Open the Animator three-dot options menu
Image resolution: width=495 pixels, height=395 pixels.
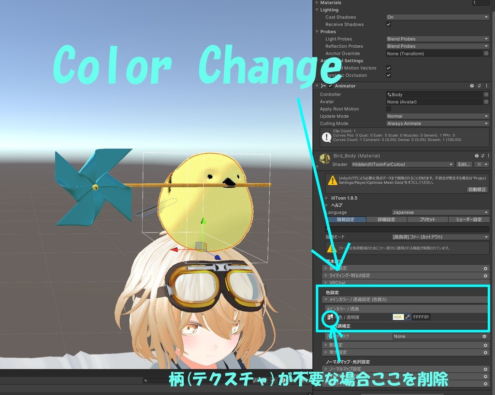pos(487,86)
